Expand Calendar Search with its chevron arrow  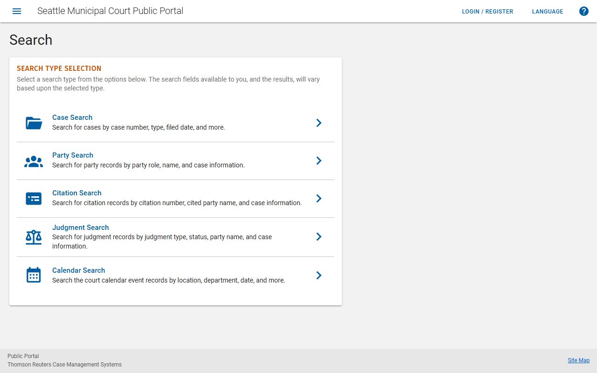[319, 275]
